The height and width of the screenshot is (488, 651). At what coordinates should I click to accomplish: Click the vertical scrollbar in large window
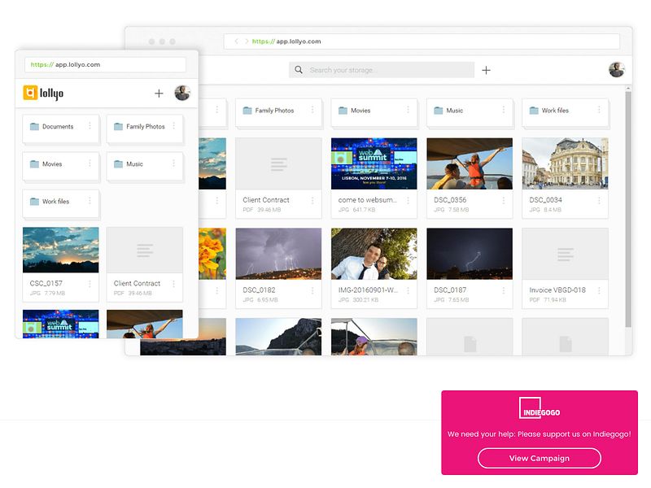click(x=628, y=210)
